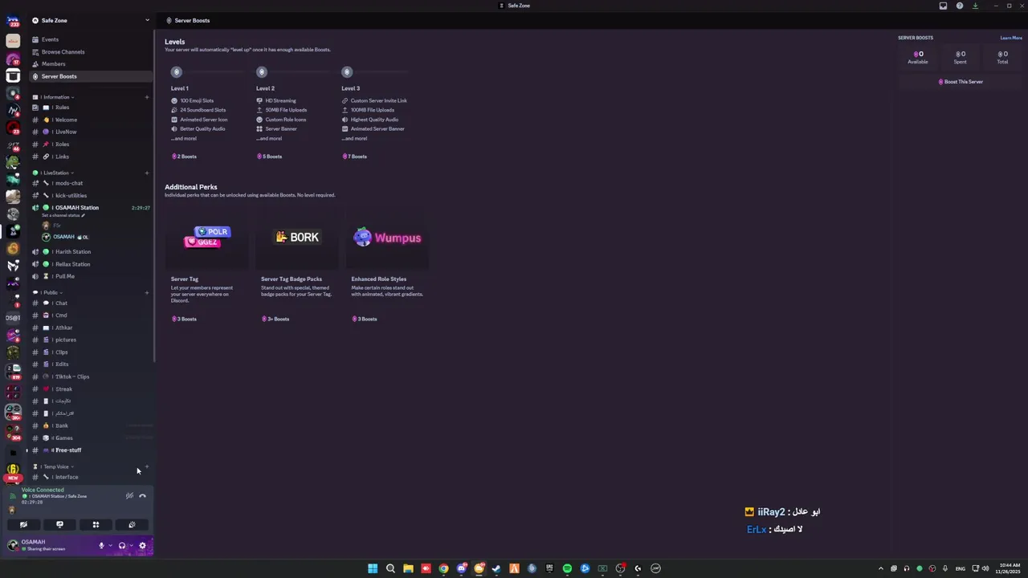This screenshot has height=578, width=1028.
Task: Disconnect from voice with hang-up icon
Action: [142, 496]
